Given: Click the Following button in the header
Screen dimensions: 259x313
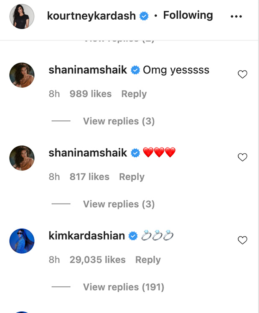Looking at the screenshot, I should pyautogui.click(x=188, y=15).
